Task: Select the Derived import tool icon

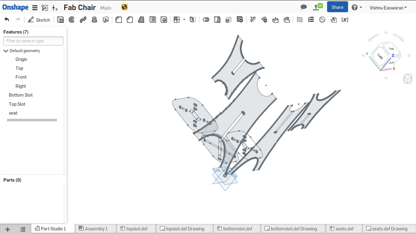Action: (333, 20)
